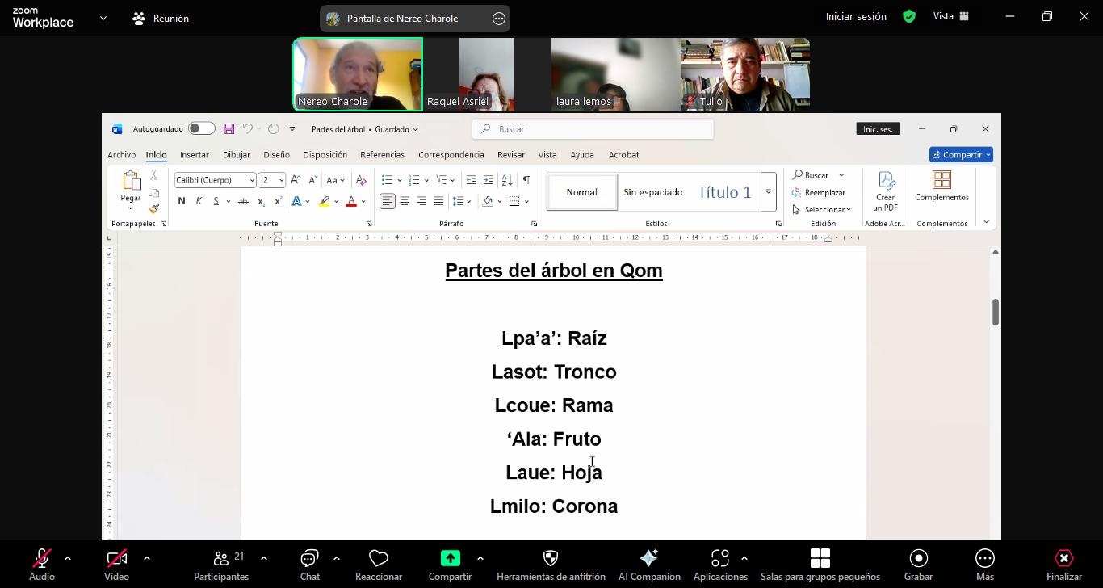The height and width of the screenshot is (588, 1103).
Task: Expand the Zoom Workplace dropdown chevron
Action: click(x=103, y=18)
